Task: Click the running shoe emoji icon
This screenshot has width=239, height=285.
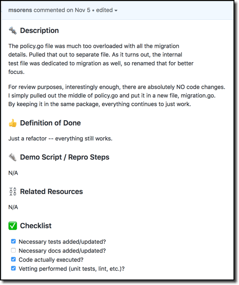Action: [x=13, y=157]
